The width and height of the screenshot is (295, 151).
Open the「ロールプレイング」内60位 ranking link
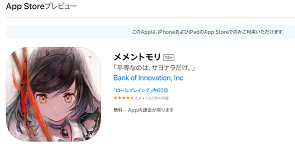click(x=141, y=90)
